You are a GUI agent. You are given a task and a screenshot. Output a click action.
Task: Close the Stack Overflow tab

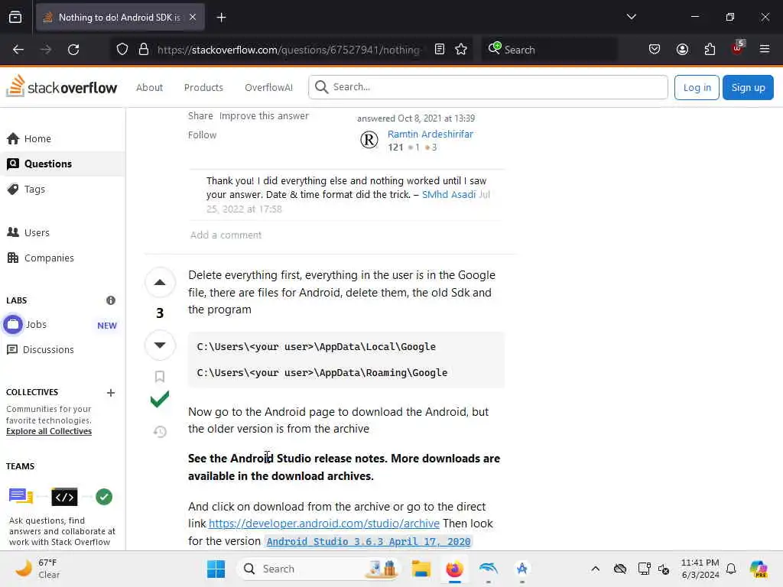[193, 18]
